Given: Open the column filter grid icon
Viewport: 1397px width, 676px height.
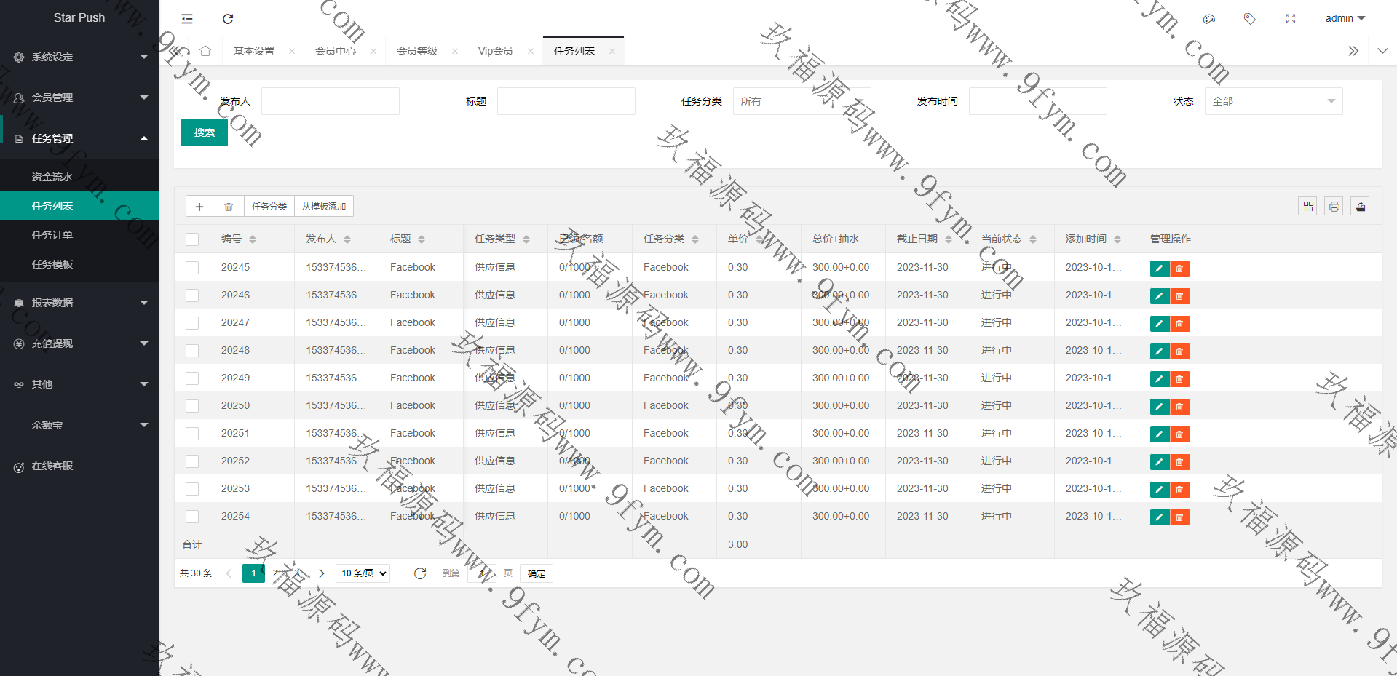Looking at the screenshot, I should [x=1308, y=207].
